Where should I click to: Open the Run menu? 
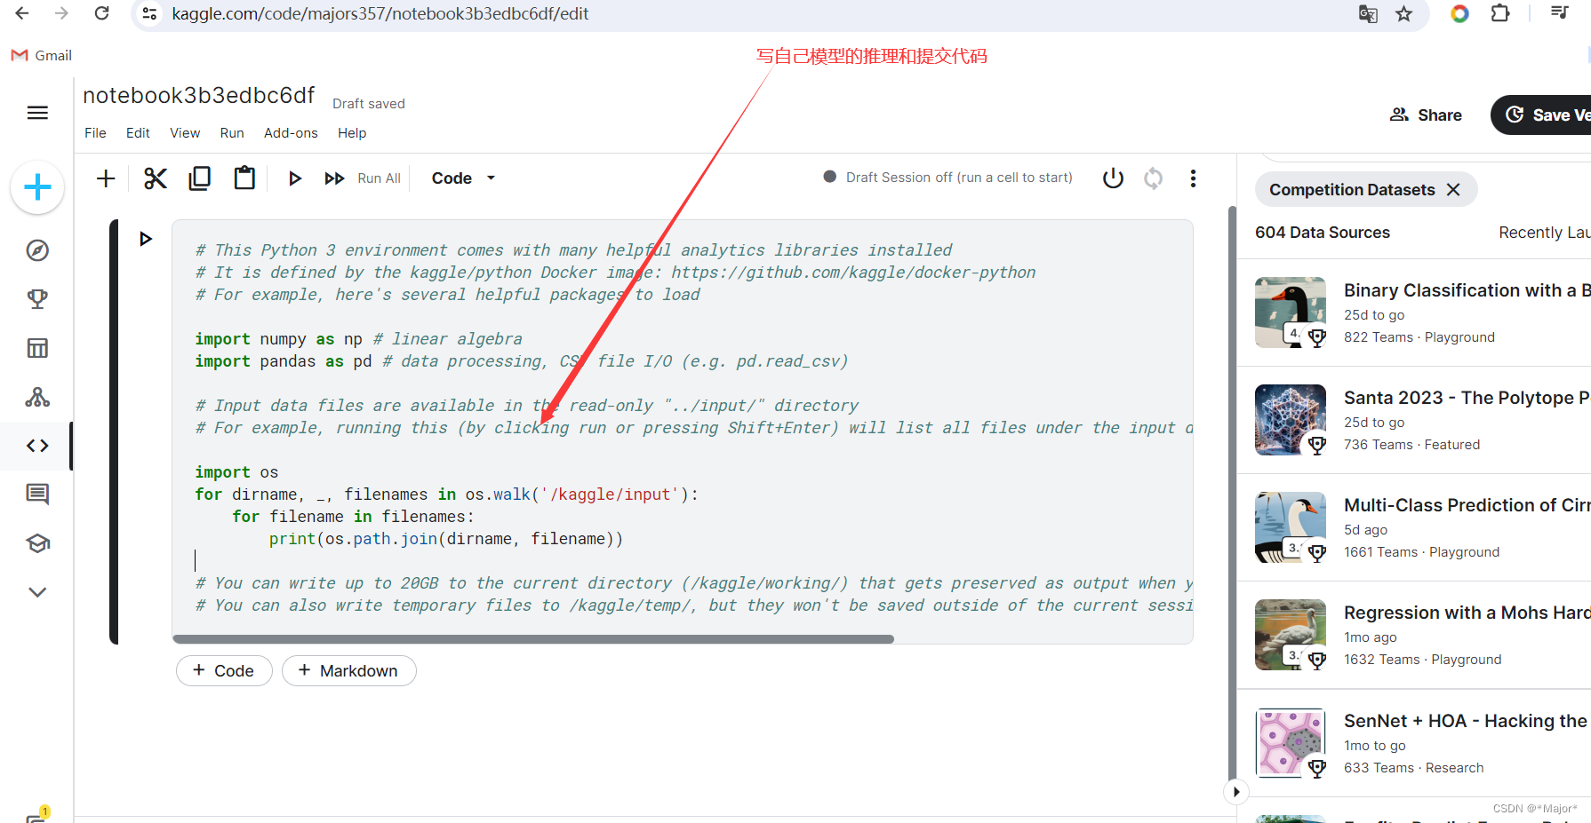[231, 132]
